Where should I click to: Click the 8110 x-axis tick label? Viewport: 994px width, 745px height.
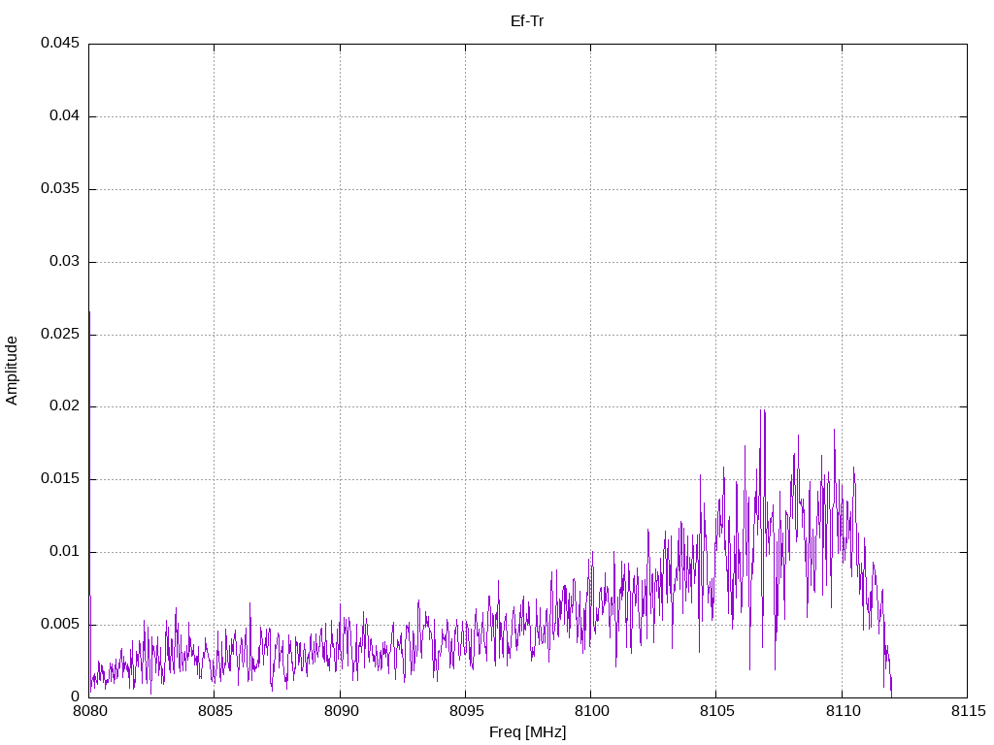[842, 711]
